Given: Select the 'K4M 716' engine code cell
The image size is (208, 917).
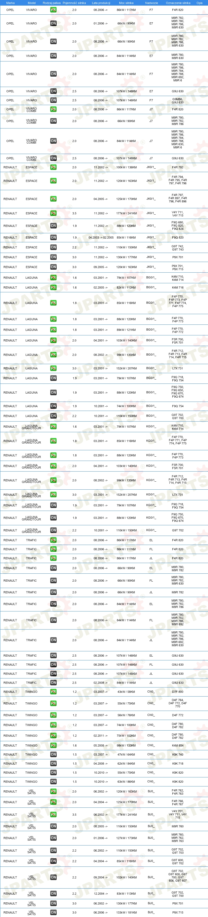Looking at the screenshot, I should 178,288.
